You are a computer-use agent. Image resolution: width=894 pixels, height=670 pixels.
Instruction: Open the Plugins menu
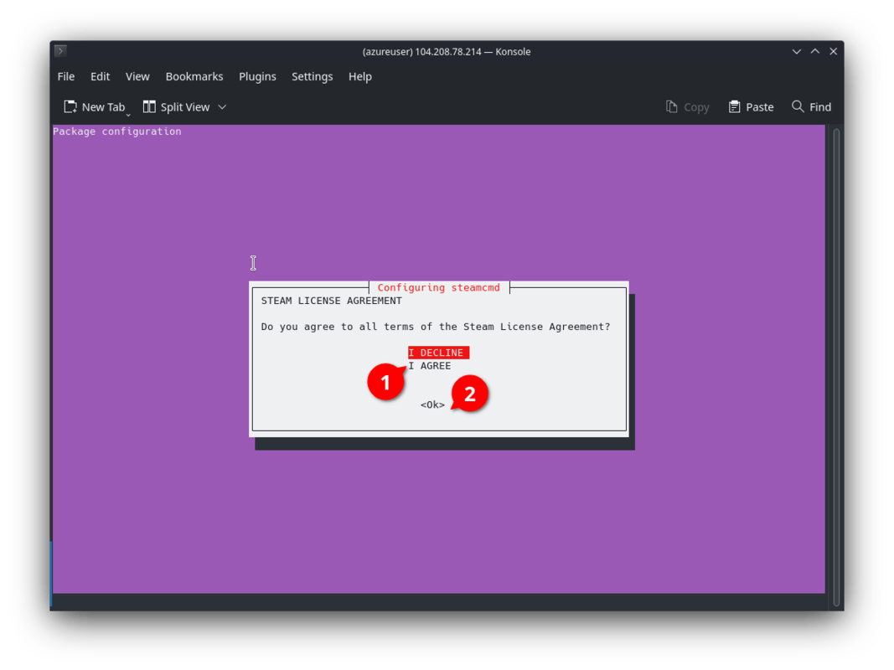tap(257, 76)
